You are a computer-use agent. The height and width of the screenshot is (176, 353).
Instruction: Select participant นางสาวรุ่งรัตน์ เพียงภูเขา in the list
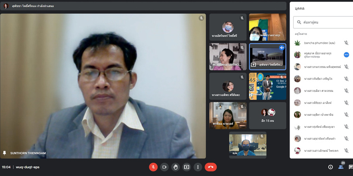[x=319, y=127]
